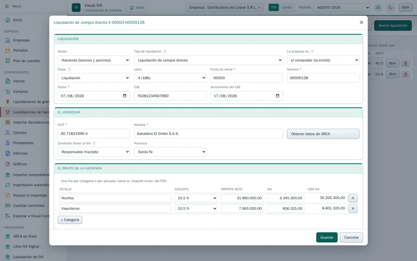Click the Guardar button
The image size is (417, 261).
[327, 238]
